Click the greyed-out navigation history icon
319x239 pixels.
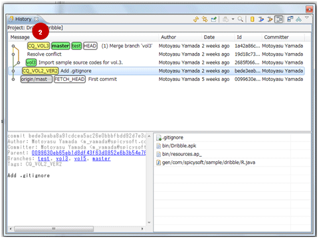tap(225, 19)
